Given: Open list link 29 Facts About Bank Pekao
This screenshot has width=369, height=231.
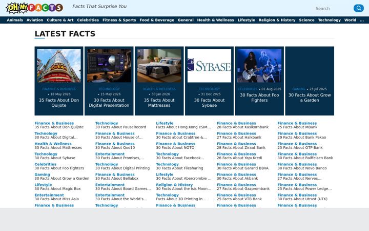Looking at the screenshot, I should coord(302,137).
